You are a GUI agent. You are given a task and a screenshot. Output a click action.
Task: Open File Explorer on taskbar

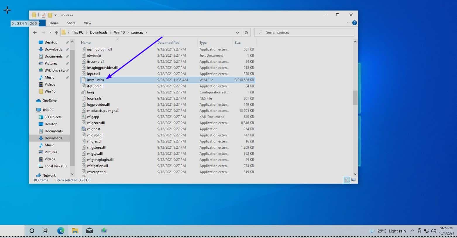click(x=75, y=231)
